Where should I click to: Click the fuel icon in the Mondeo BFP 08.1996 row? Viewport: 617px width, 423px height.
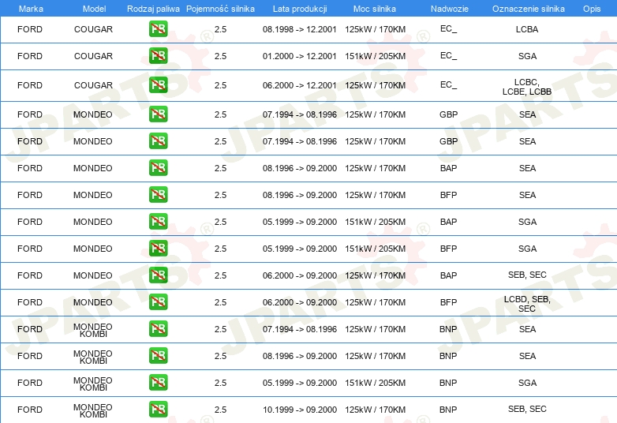pyautogui.click(x=158, y=195)
